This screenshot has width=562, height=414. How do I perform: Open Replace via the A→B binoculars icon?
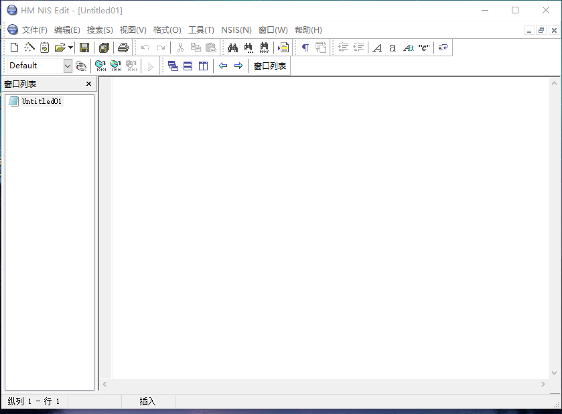[264, 47]
